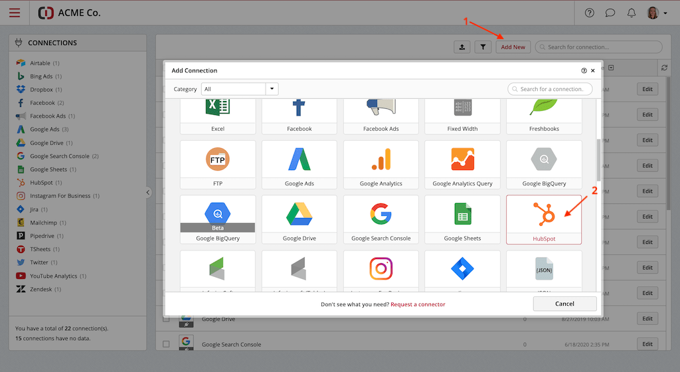Open the user avatar menu

pos(657,13)
